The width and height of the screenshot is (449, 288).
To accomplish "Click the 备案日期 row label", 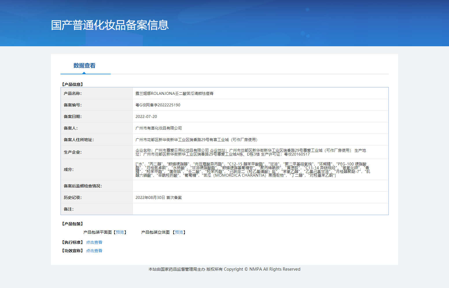I will click(x=73, y=117).
